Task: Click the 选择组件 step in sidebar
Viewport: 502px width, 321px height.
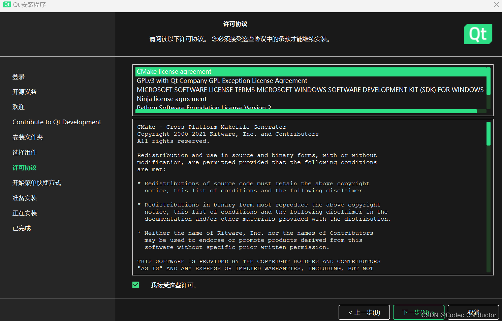Action: [25, 153]
